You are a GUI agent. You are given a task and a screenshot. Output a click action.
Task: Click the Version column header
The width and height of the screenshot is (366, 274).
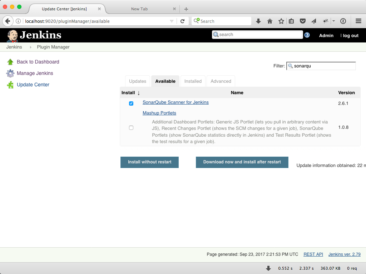(346, 93)
